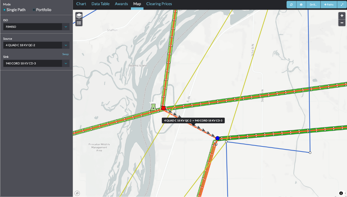347x197 pixels.
Task: Click the Drill... button
Action: (313, 5)
